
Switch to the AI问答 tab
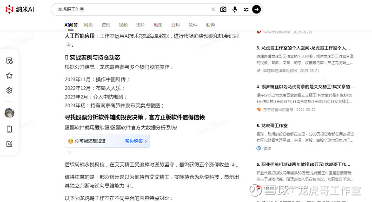[71, 25]
